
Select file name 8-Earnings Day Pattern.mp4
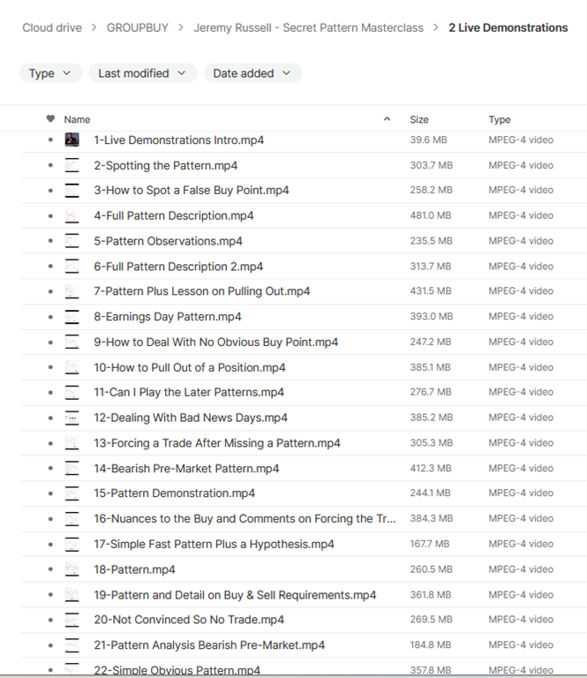pos(168,317)
